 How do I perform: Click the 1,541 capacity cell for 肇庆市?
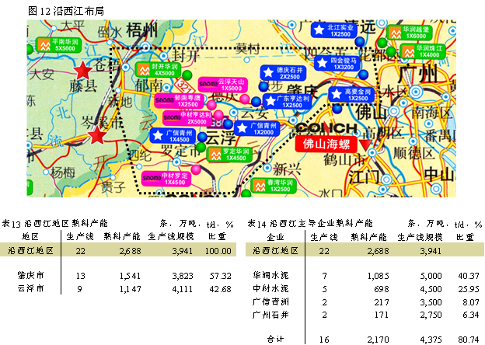click(x=130, y=276)
